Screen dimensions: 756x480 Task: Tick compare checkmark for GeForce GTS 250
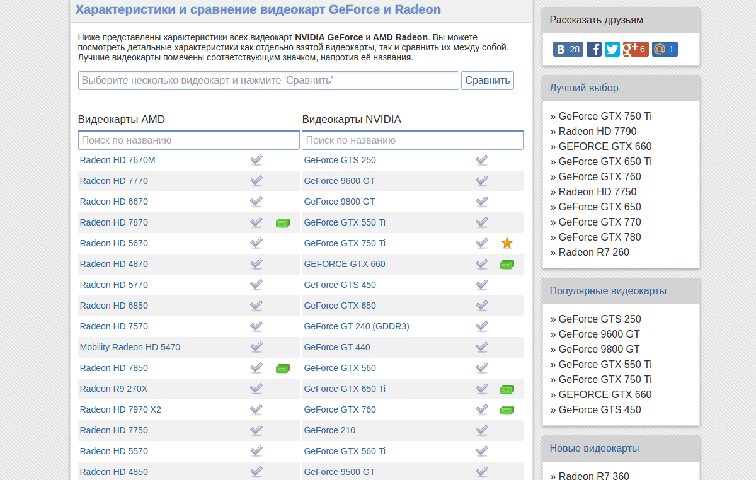(482, 160)
